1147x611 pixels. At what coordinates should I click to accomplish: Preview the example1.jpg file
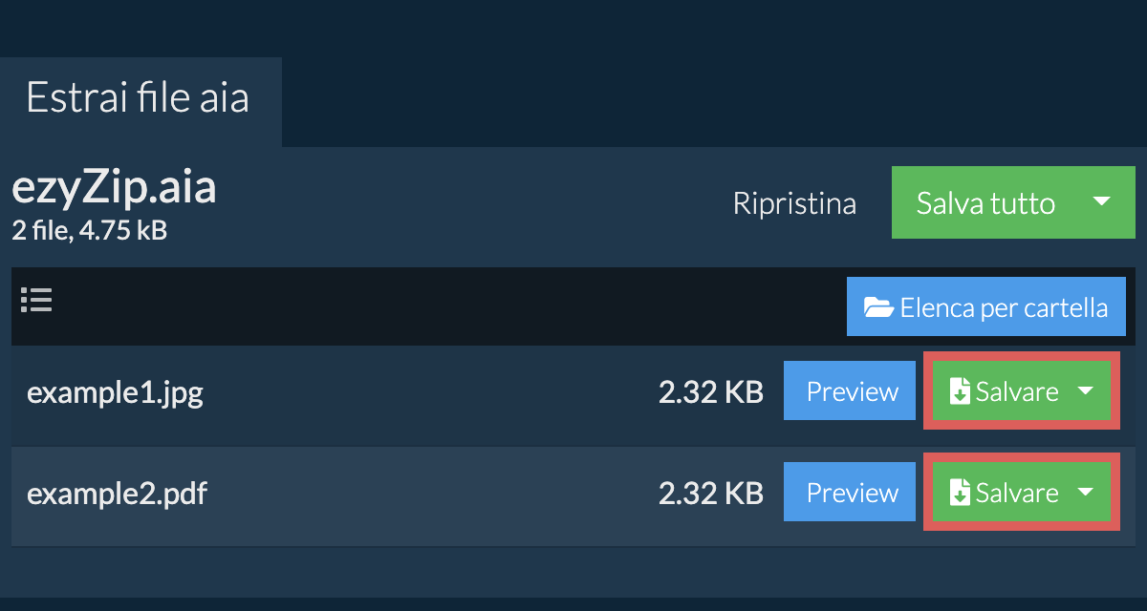853,391
